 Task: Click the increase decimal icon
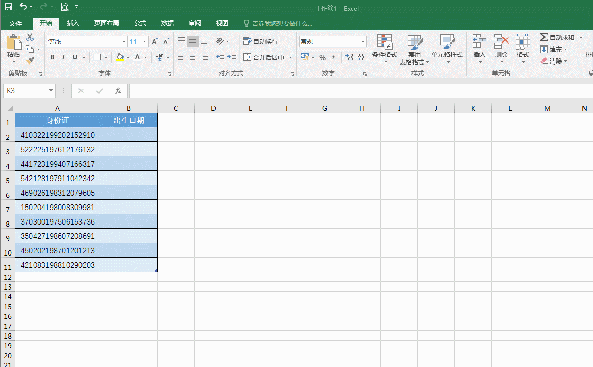(x=350, y=58)
